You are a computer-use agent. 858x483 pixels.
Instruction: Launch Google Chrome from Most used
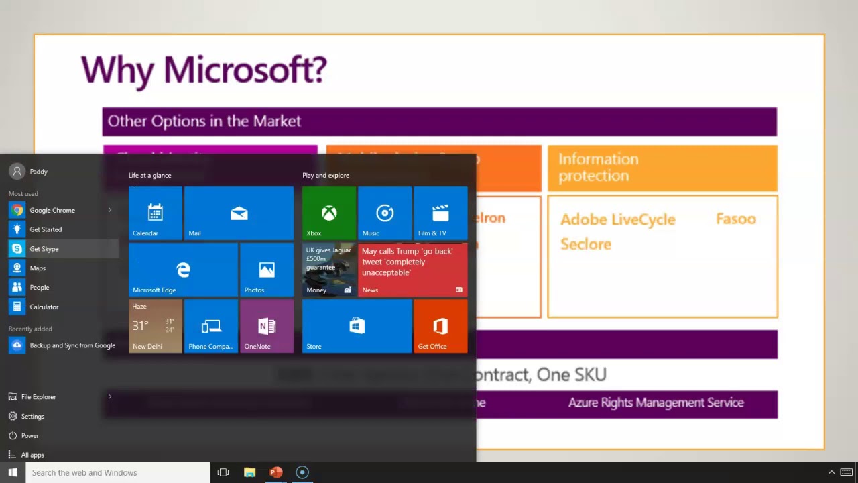(x=52, y=210)
